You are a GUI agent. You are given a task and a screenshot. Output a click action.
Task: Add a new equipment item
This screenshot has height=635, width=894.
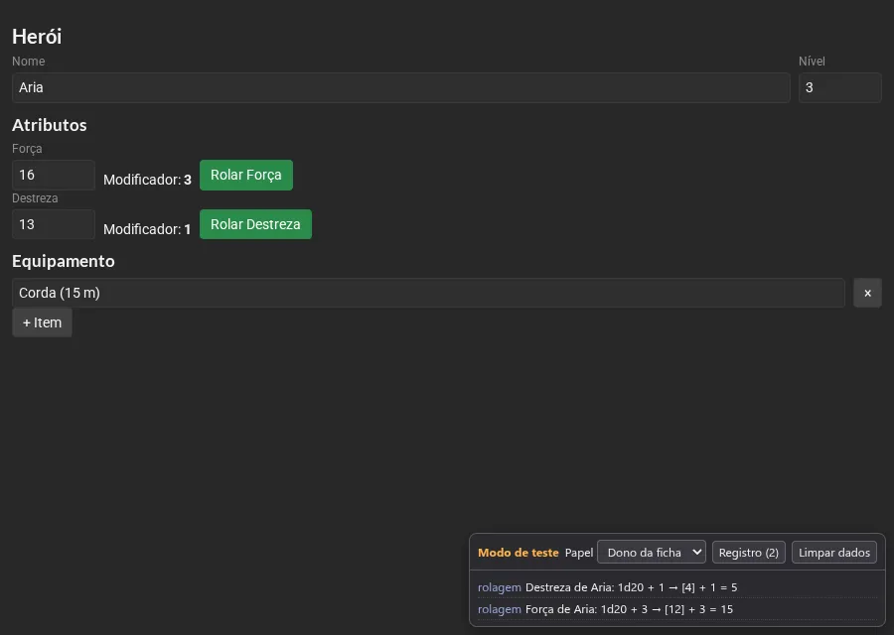click(x=42, y=322)
